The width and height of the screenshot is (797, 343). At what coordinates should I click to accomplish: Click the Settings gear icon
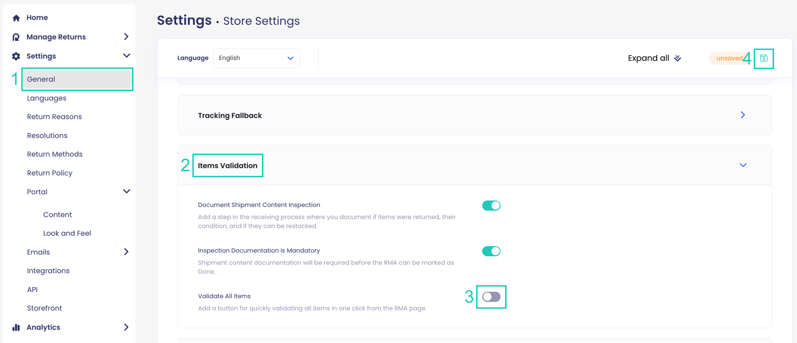click(16, 56)
